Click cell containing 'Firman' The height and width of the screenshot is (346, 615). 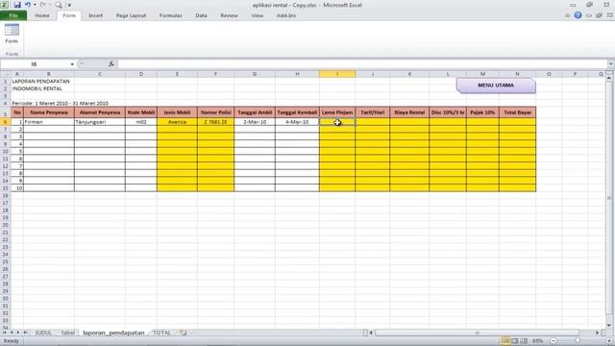click(x=49, y=122)
